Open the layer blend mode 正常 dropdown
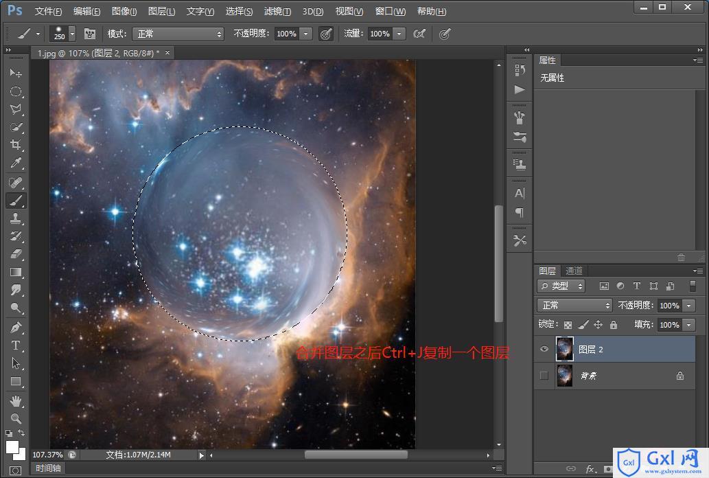 pos(574,306)
